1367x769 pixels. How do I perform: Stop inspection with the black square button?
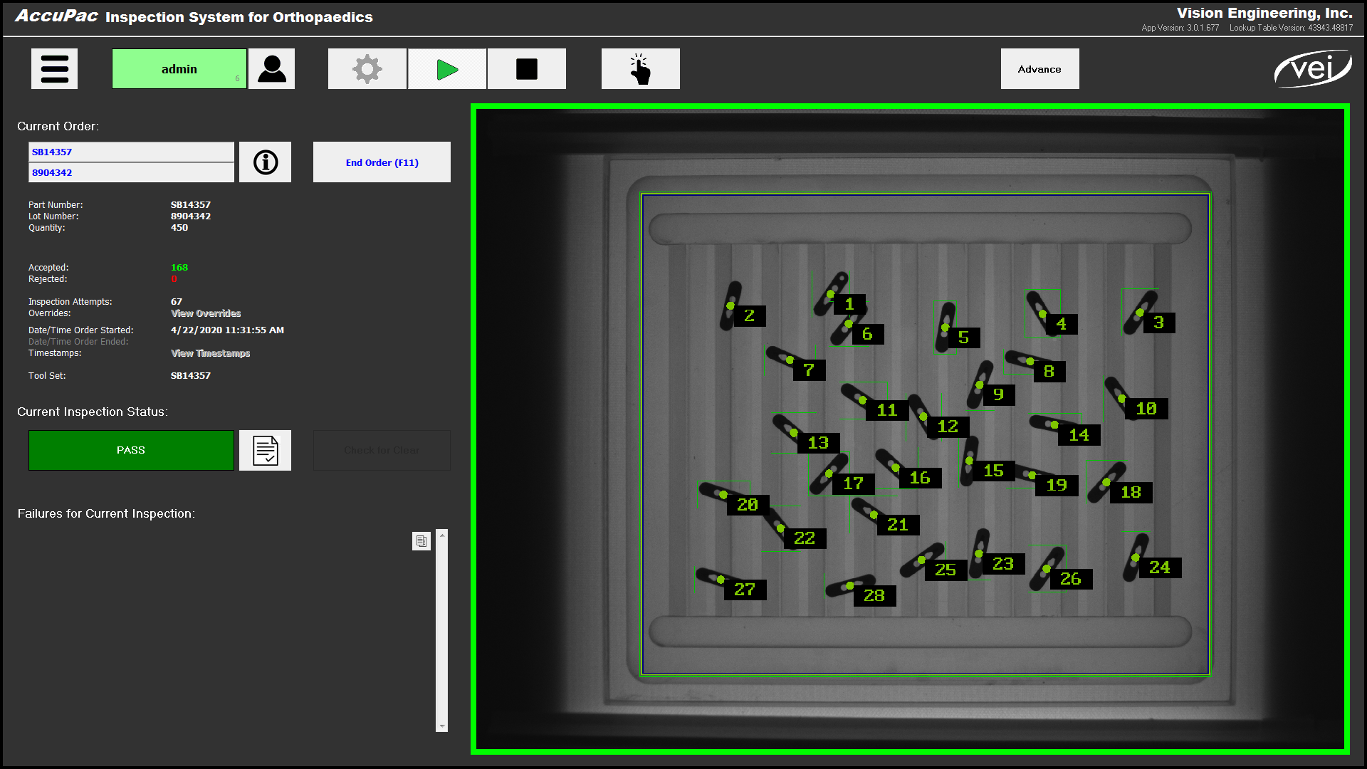point(527,69)
